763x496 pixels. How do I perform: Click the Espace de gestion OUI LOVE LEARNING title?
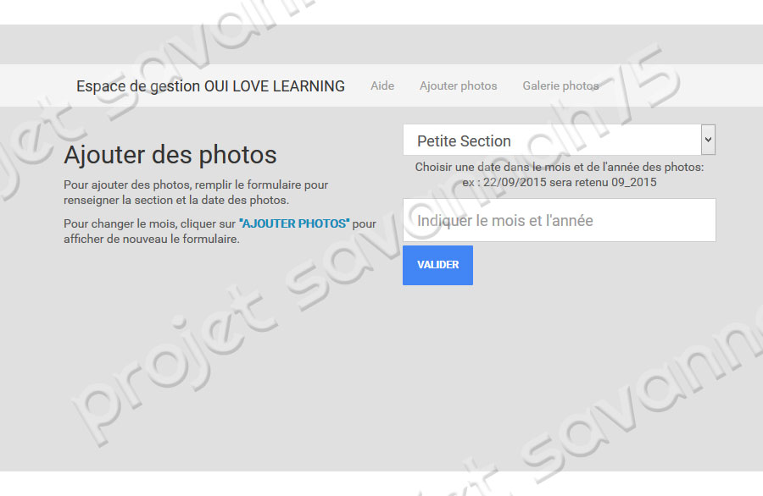[210, 85]
